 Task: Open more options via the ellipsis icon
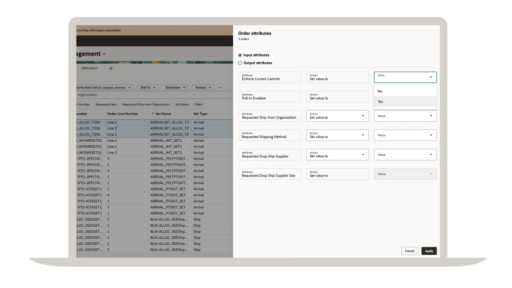220,87
